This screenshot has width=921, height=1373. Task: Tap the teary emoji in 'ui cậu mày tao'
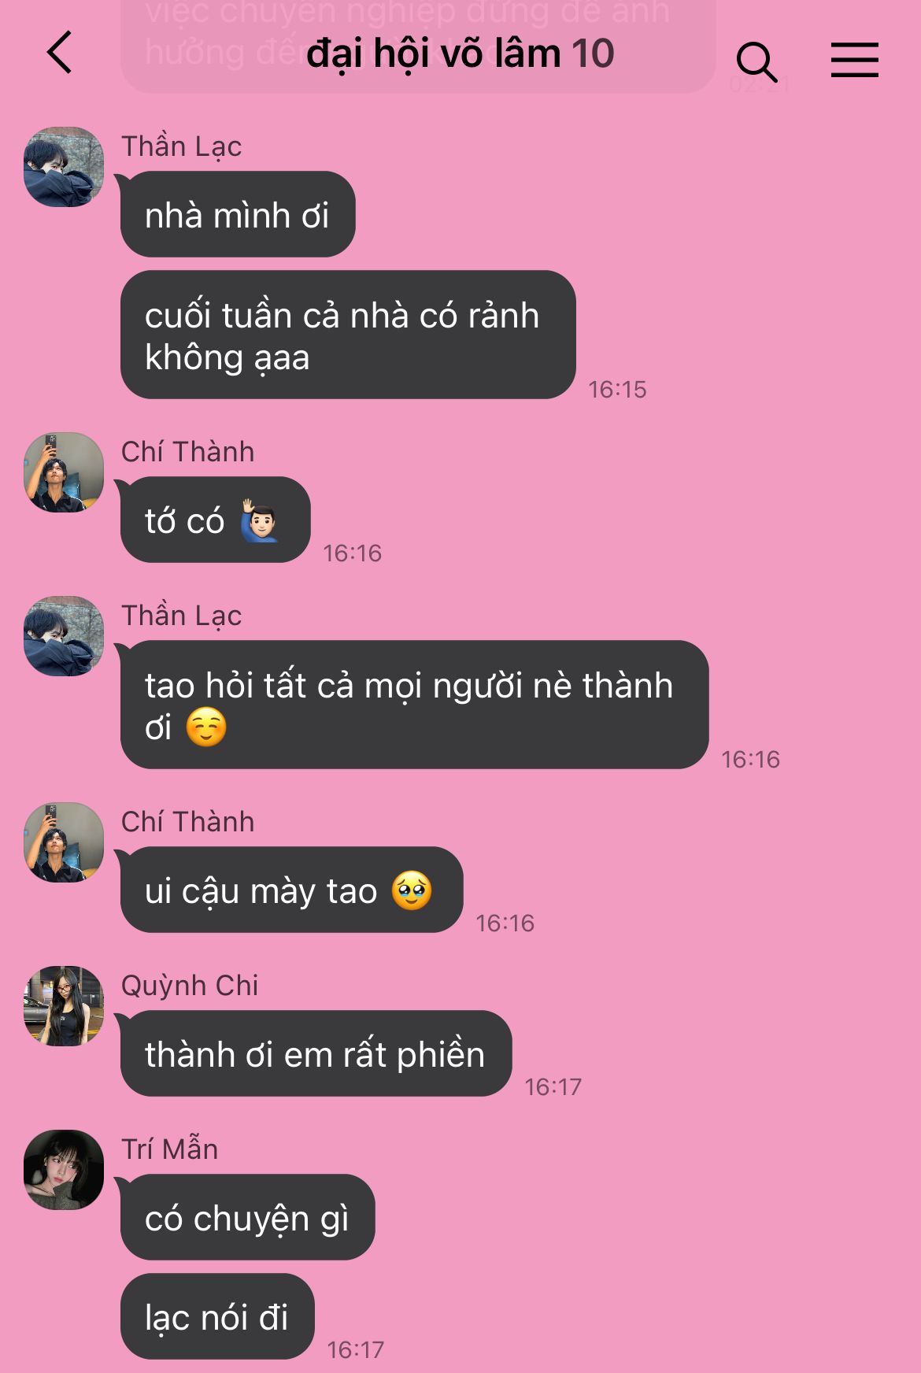click(x=412, y=890)
